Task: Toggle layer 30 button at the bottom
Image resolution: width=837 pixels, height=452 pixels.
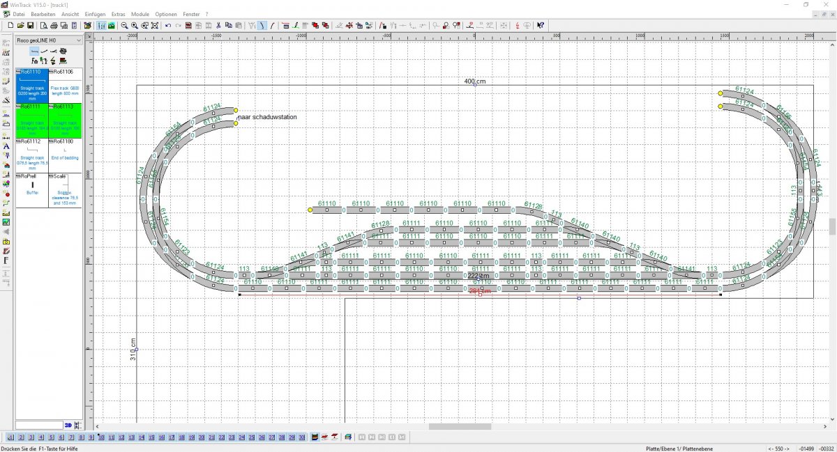Action: pyautogui.click(x=302, y=437)
